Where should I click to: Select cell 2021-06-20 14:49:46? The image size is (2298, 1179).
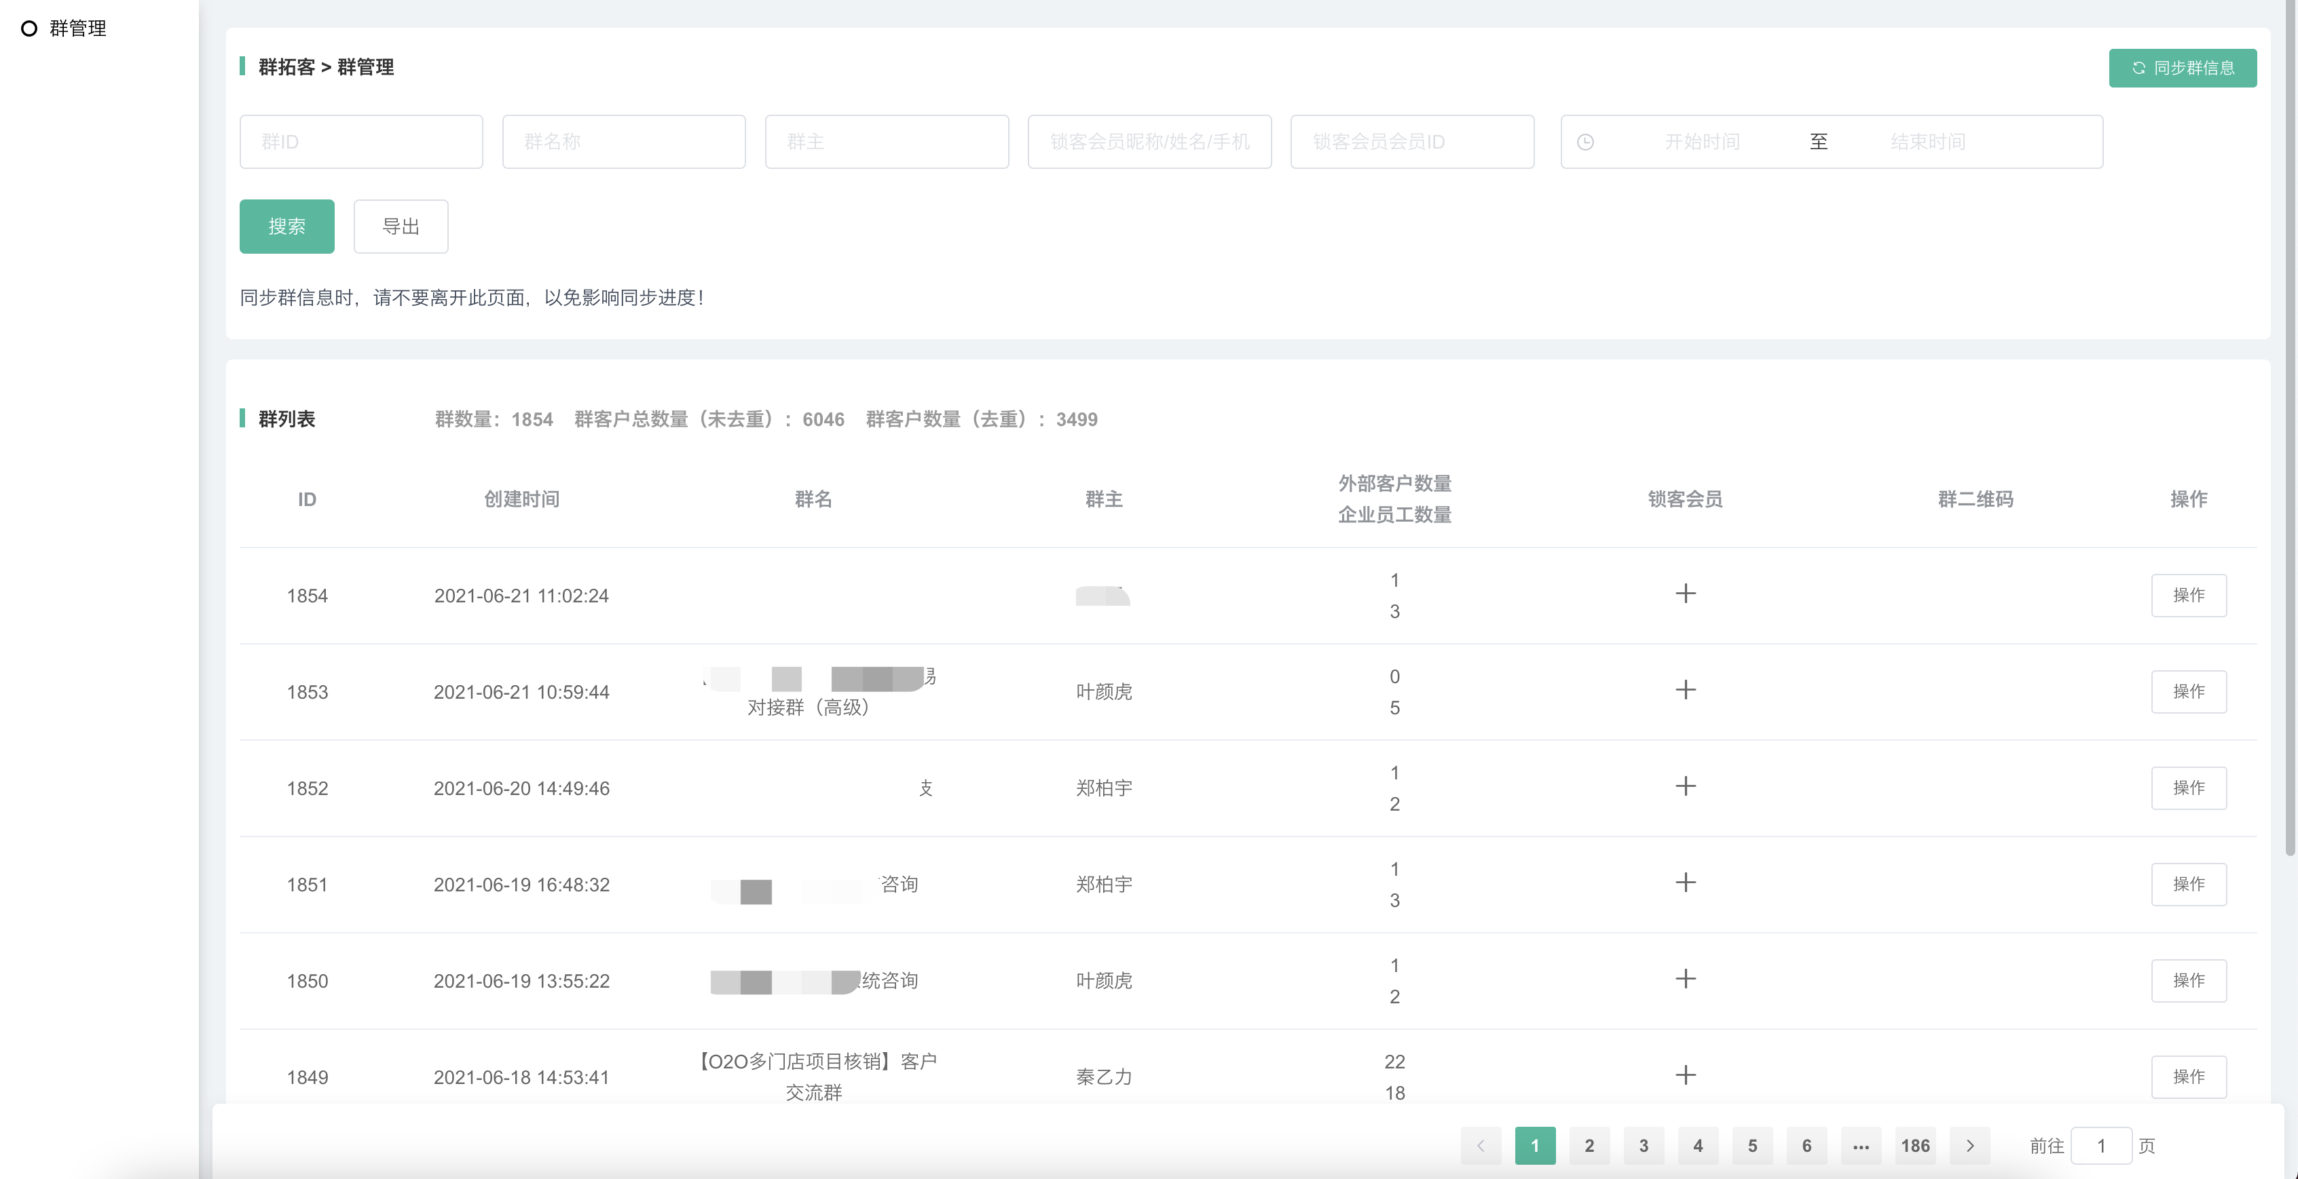tap(521, 788)
